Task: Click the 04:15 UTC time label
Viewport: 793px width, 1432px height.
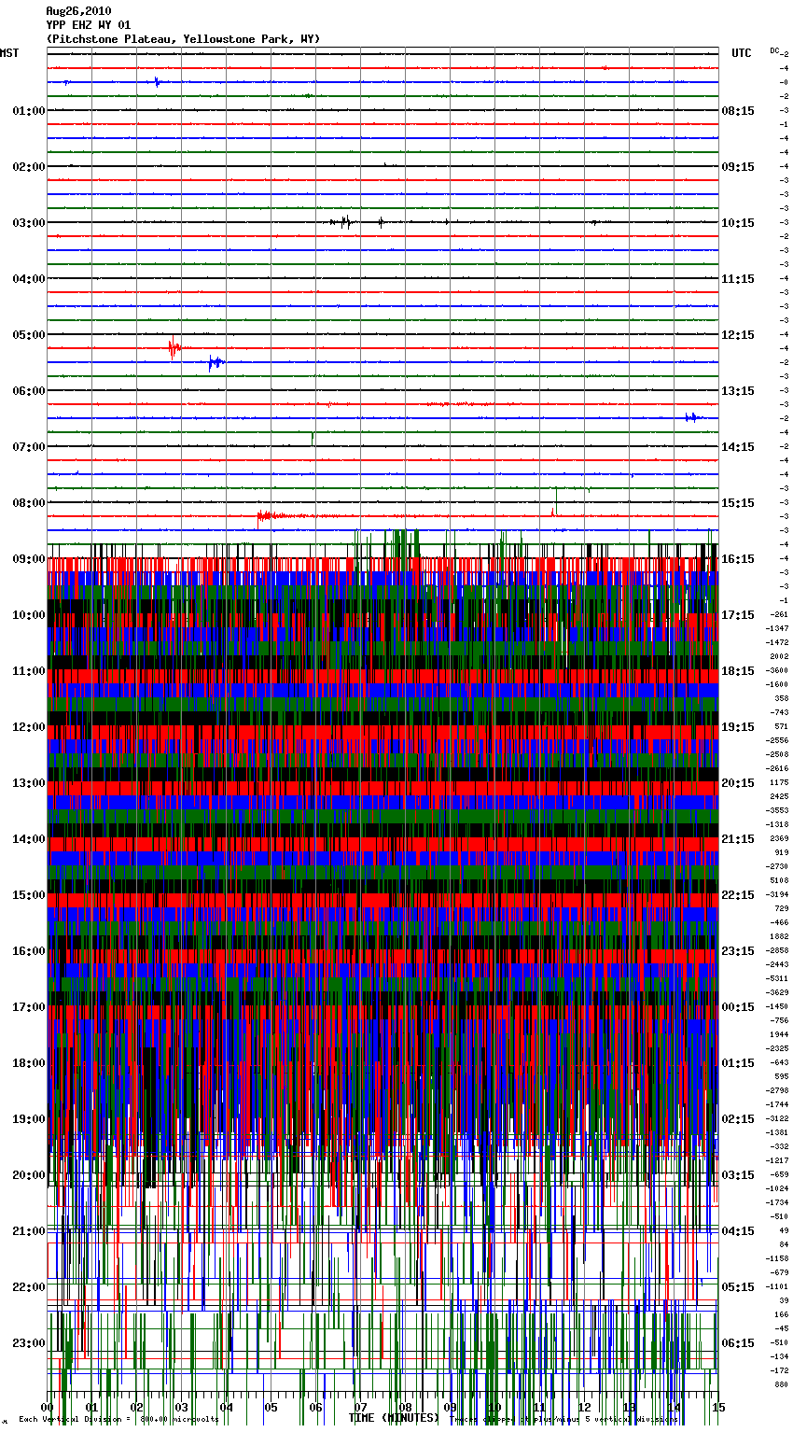Action: (x=738, y=1231)
